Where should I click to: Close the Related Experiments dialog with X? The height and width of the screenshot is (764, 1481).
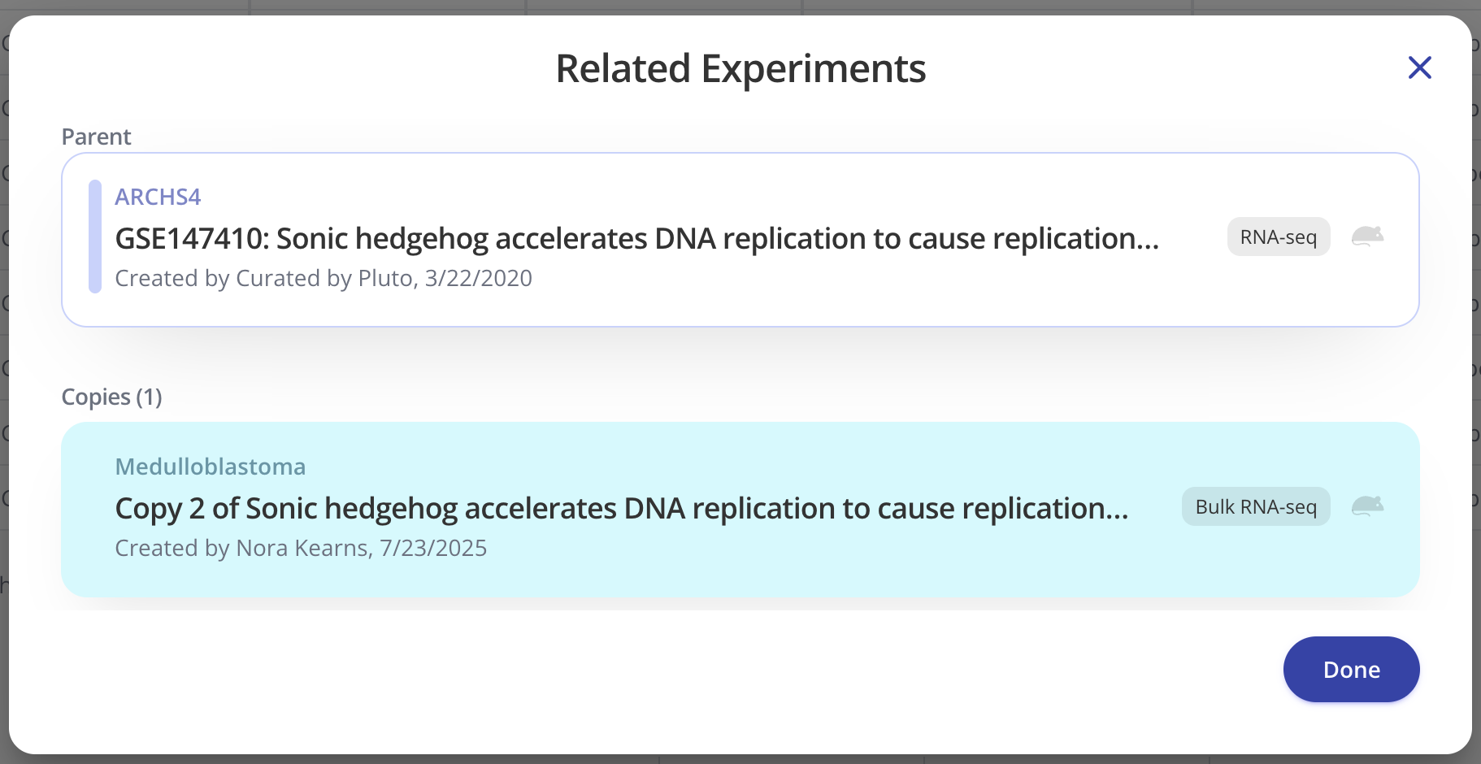pos(1419,67)
